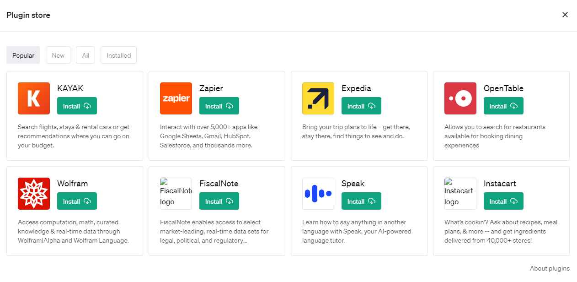The height and width of the screenshot is (282, 577).
Task: Install the Speak language tutor plugin
Action: click(361, 201)
